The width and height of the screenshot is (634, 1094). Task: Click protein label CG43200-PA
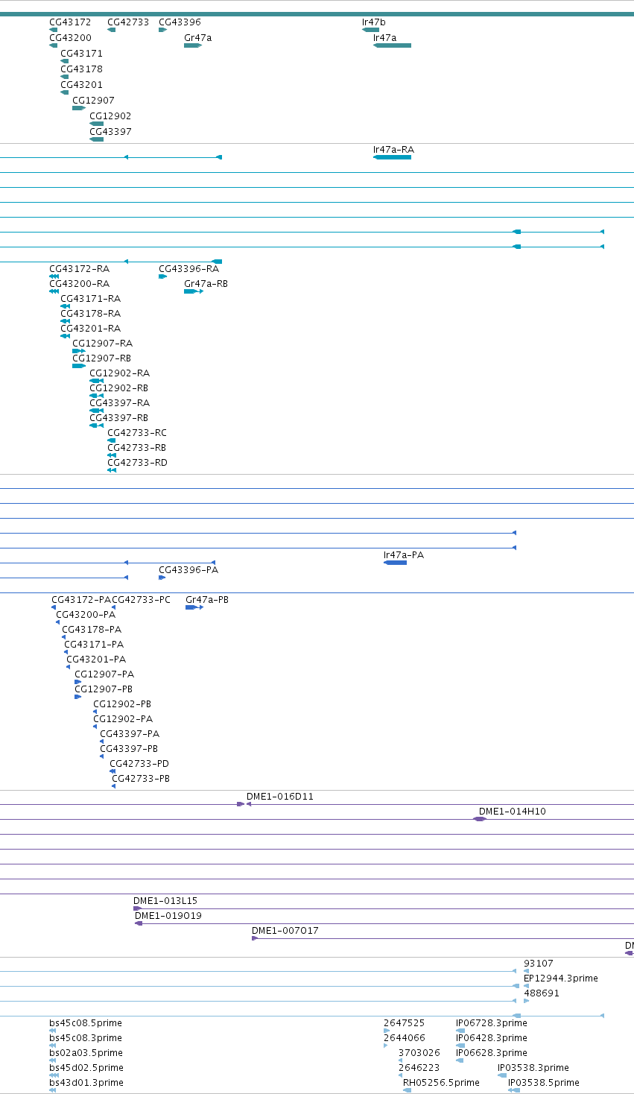click(x=86, y=615)
